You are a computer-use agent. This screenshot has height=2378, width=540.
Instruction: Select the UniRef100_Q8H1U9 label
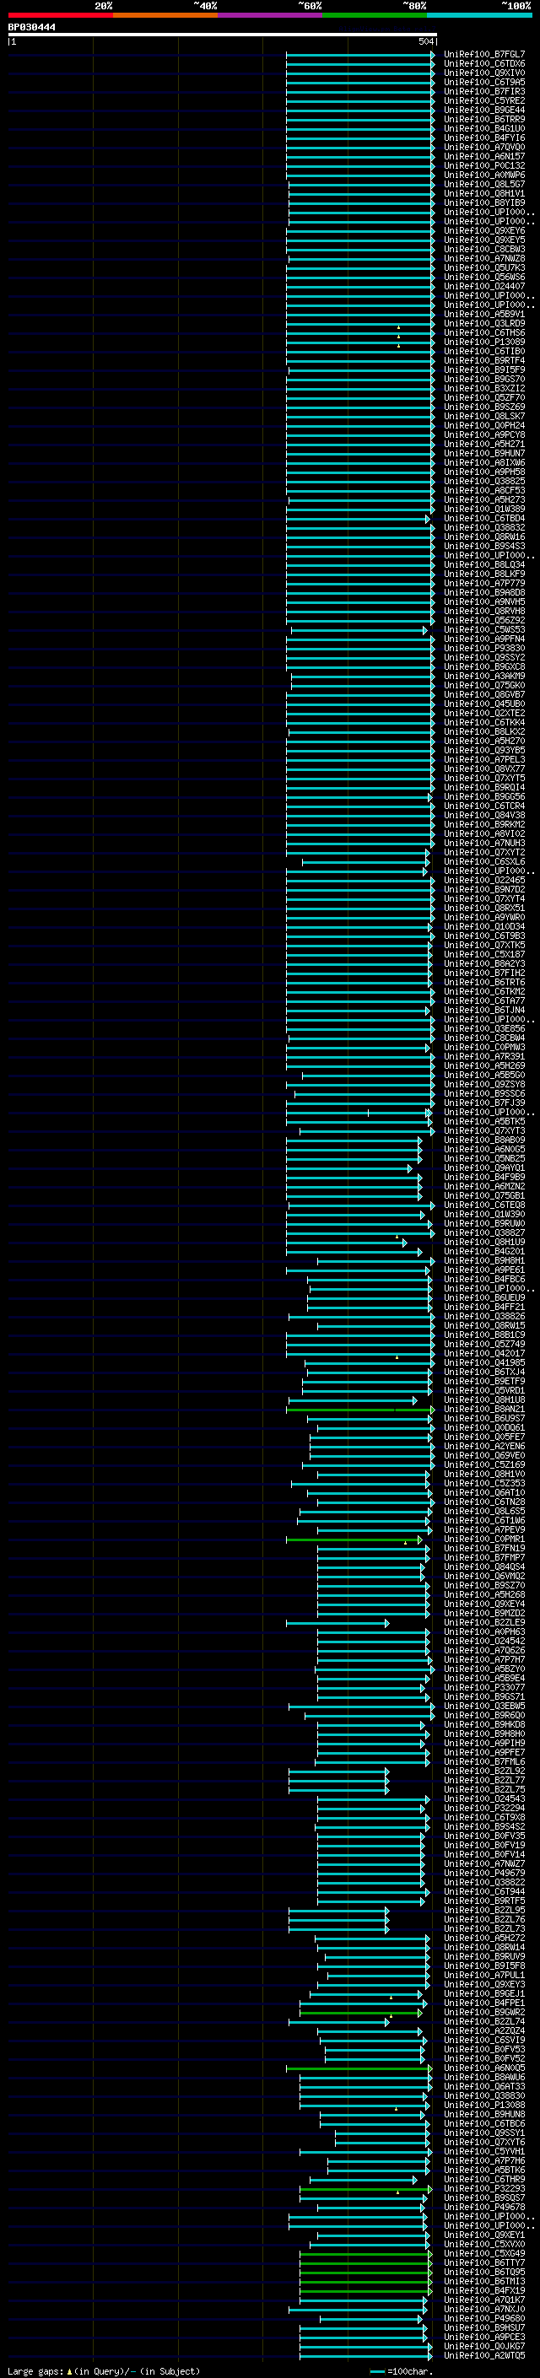coord(484,1243)
